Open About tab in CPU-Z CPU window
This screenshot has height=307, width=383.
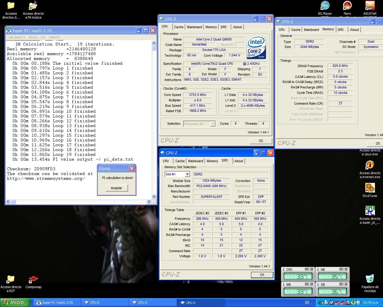coord(238,27)
